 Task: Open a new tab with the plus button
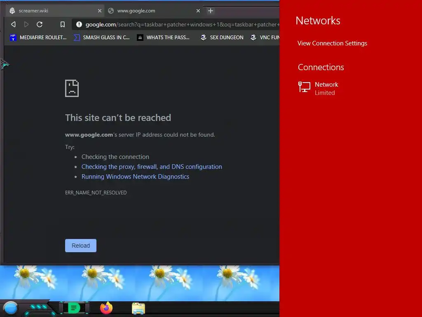(211, 11)
